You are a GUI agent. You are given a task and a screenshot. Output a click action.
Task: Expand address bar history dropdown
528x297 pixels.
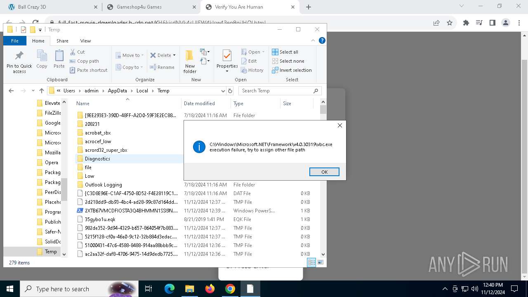[223, 91]
